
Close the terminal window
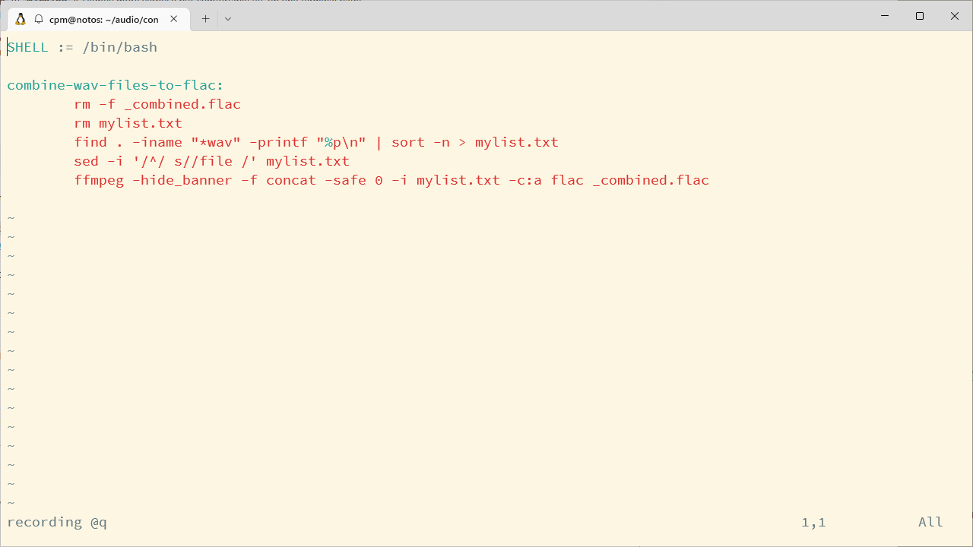pyautogui.click(x=955, y=16)
